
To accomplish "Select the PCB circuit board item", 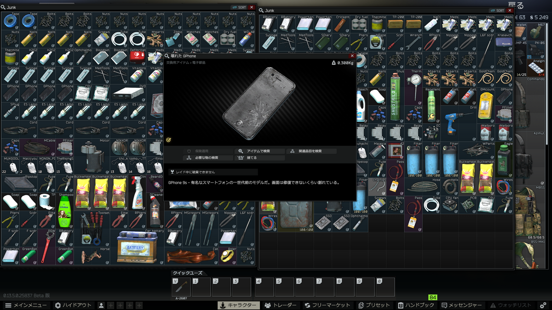I will [468, 204].
